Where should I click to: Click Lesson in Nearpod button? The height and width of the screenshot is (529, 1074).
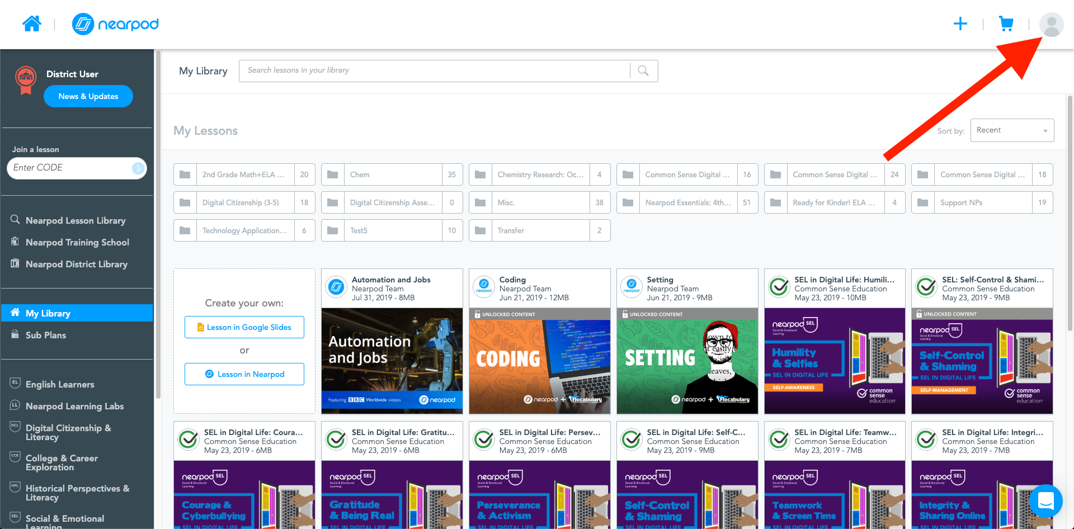pos(244,374)
